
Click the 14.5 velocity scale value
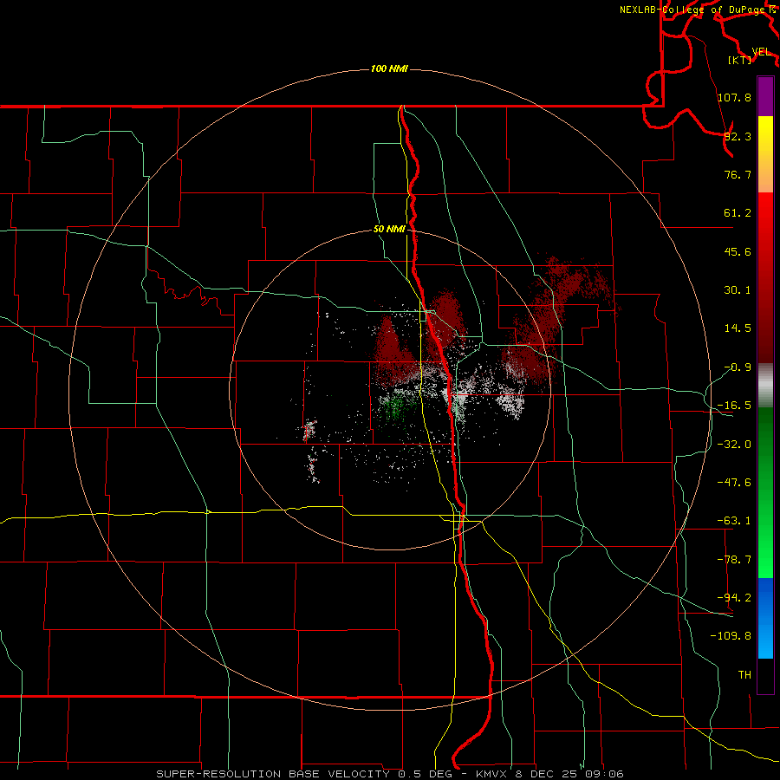pos(738,328)
